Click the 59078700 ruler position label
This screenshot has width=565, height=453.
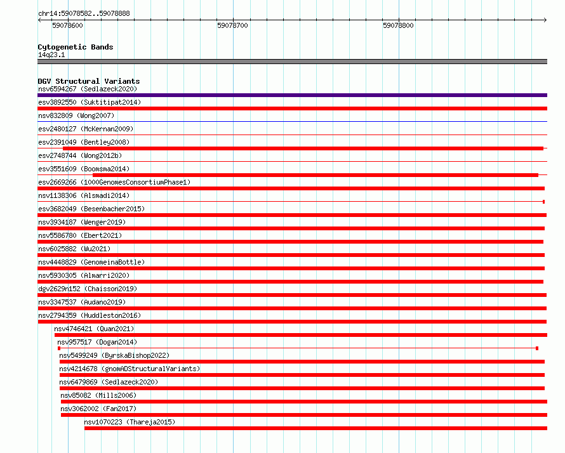coord(232,25)
